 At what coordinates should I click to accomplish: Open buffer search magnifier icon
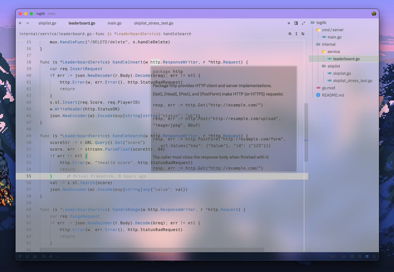click(290, 34)
